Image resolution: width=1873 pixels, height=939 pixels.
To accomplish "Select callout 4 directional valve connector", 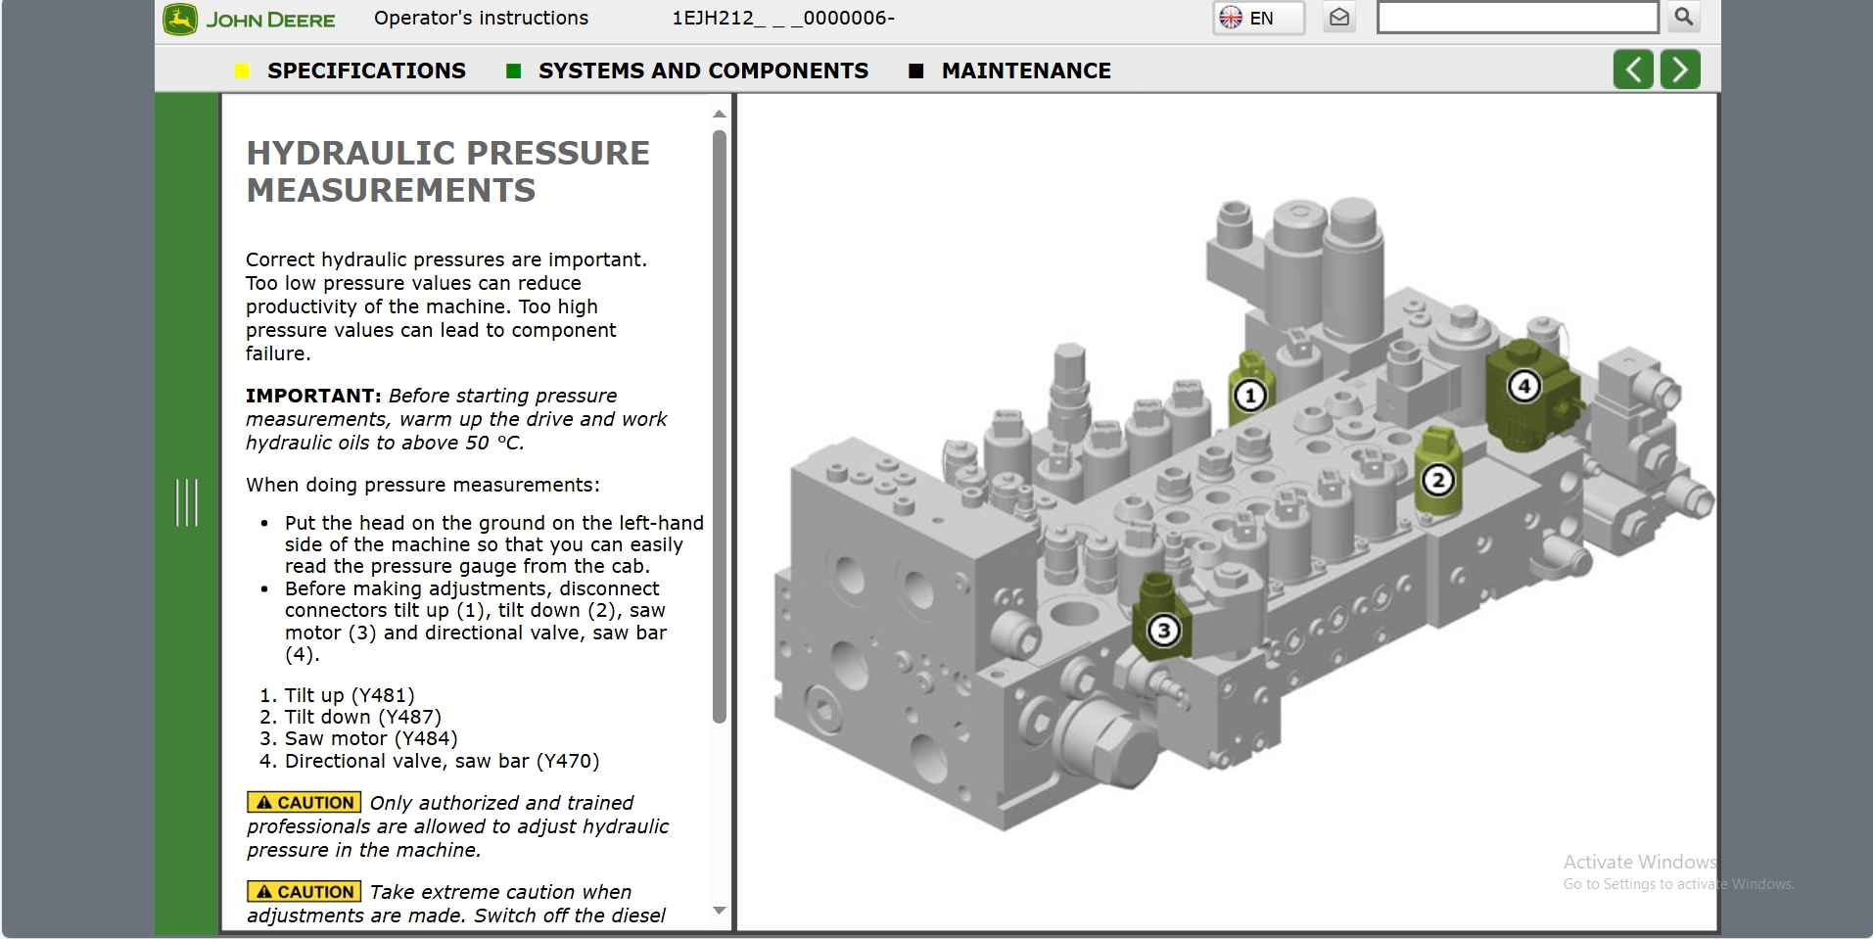I will tap(1523, 386).
